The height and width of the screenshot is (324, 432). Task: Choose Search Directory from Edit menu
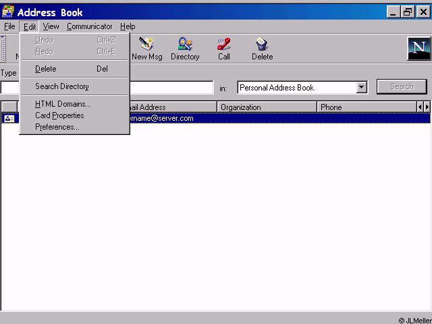(74, 86)
